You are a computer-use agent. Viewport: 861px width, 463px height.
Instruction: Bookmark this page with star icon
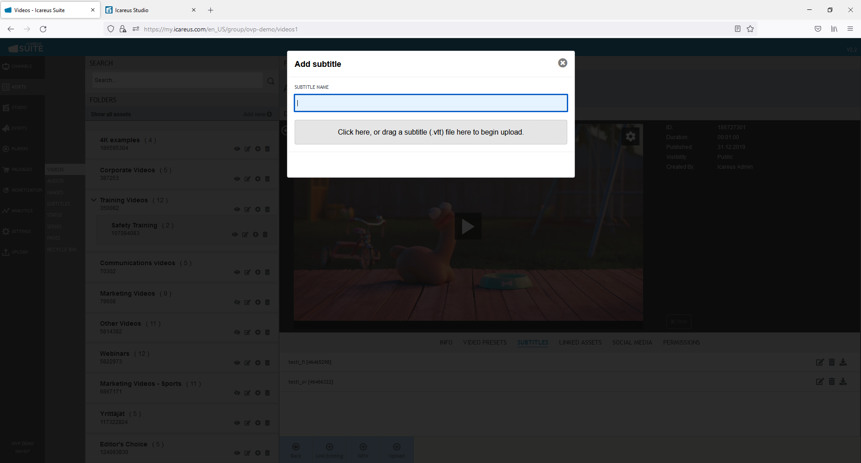[x=750, y=29]
